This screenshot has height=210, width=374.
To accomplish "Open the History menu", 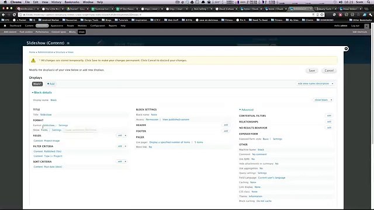I will click(x=56, y=2).
